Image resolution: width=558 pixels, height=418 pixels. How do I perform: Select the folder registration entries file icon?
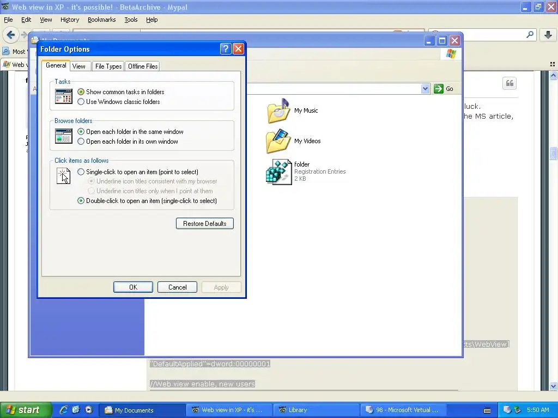[278, 171]
